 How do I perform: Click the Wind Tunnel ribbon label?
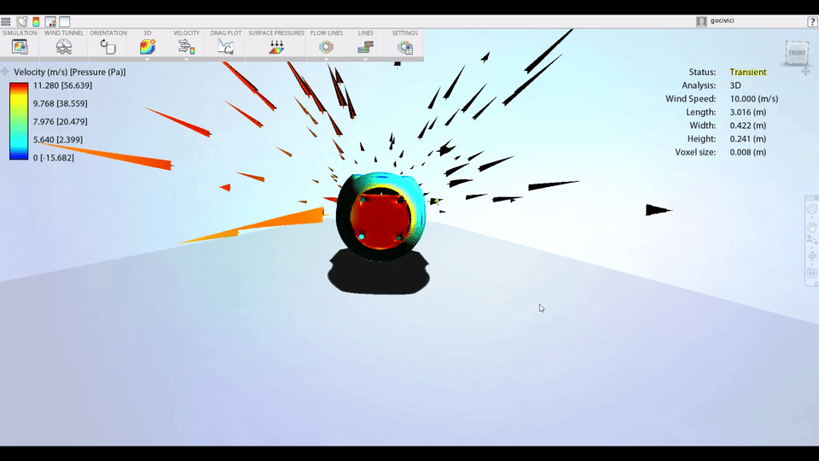point(64,33)
